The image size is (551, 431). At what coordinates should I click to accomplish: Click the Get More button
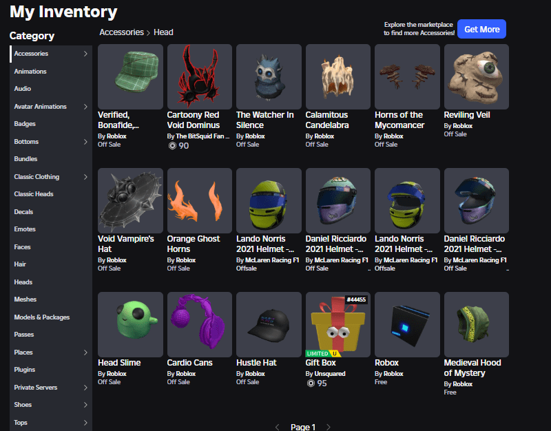pyautogui.click(x=481, y=29)
